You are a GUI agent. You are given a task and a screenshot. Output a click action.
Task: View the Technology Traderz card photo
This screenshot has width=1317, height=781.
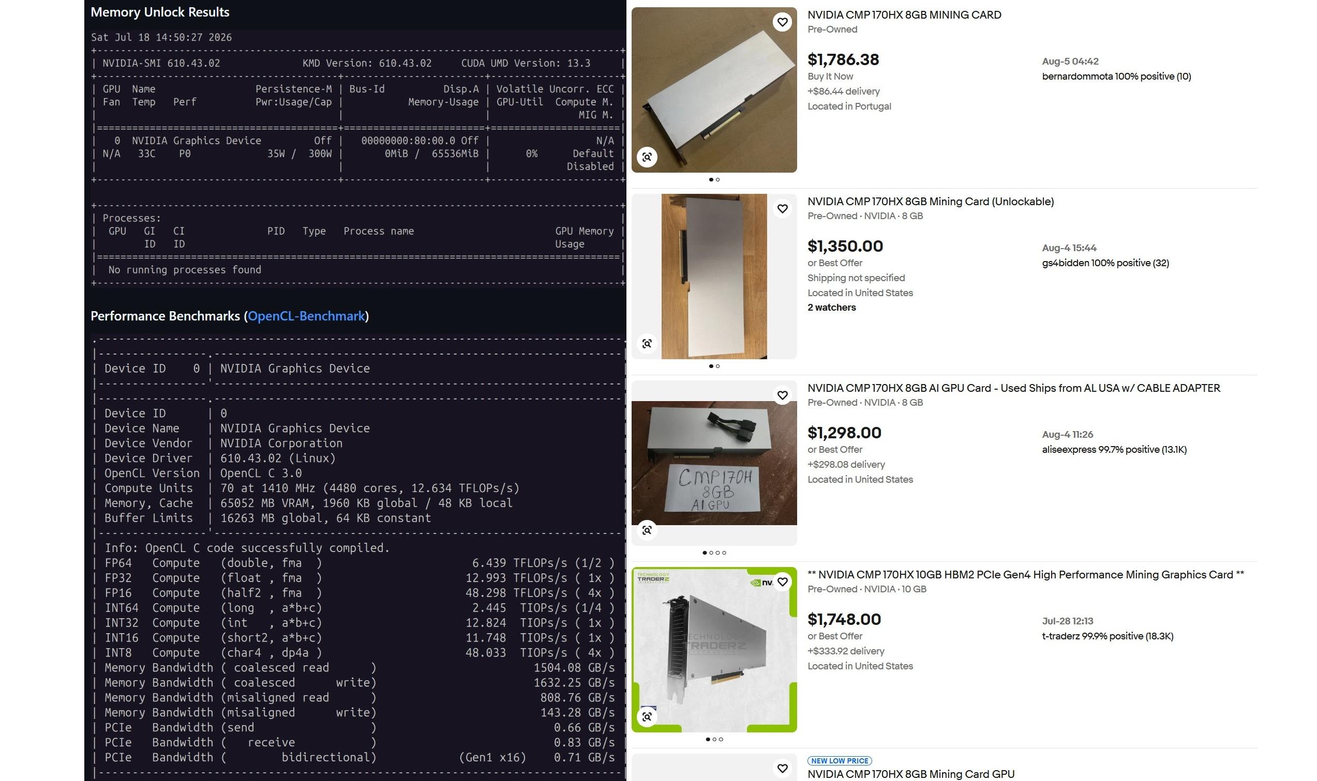pyautogui.click(x=714, y=649)
